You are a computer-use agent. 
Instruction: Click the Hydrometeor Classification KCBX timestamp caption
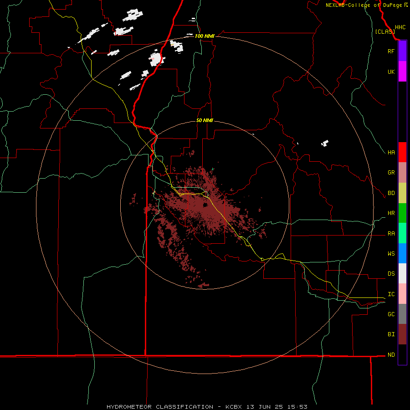207,407
